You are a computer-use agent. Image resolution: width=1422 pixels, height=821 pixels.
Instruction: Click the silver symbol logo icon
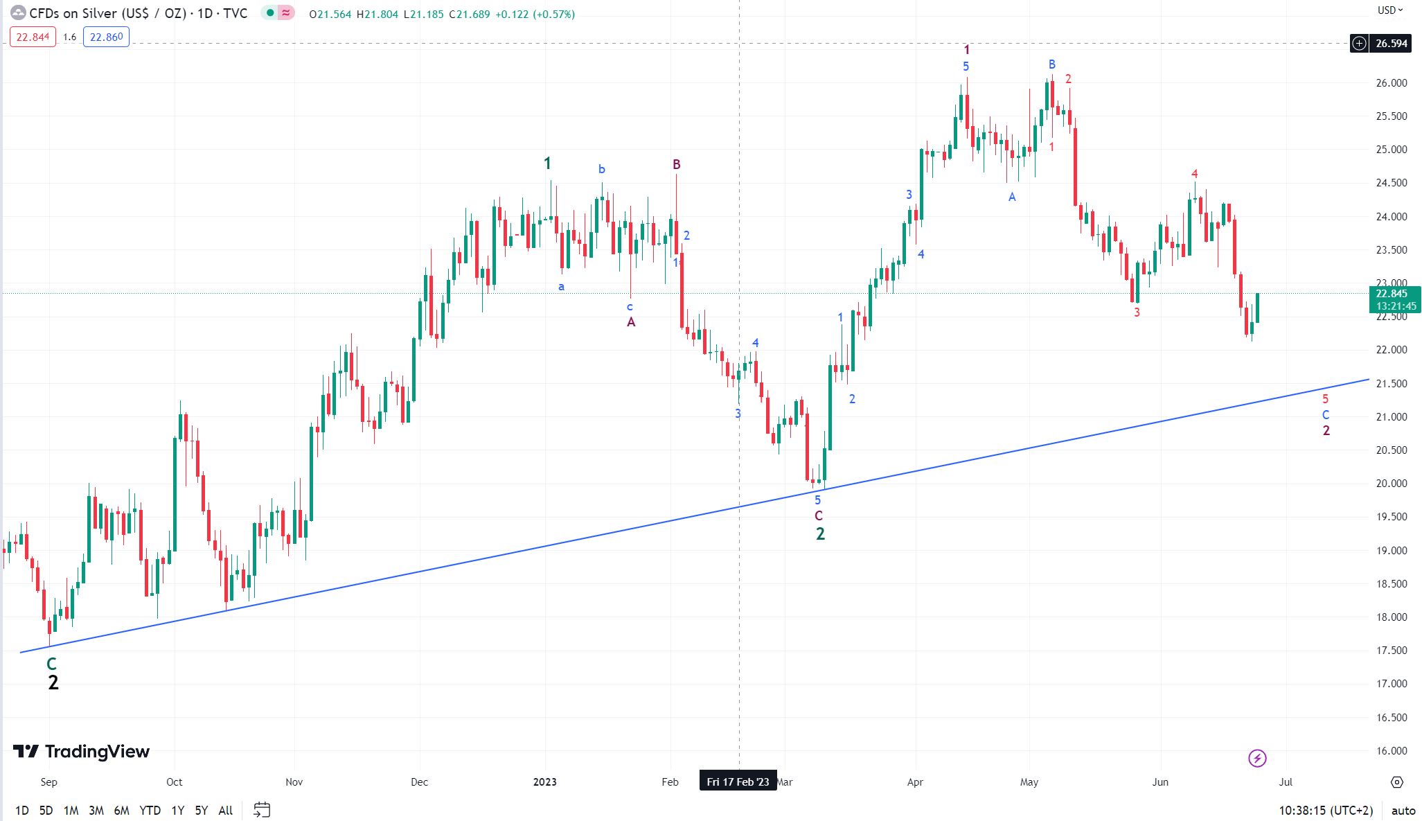(18, 13)
